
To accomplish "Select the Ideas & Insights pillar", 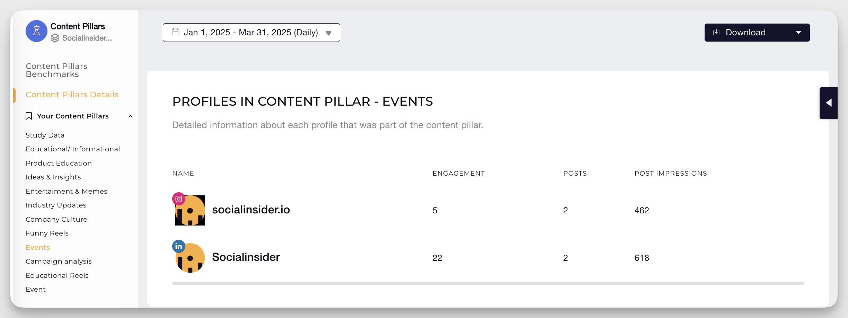I will pyautogui.click(x=53, y=177).
